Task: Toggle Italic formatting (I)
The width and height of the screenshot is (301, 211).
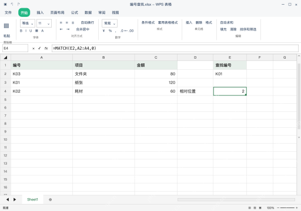Action: pos(26,30)
